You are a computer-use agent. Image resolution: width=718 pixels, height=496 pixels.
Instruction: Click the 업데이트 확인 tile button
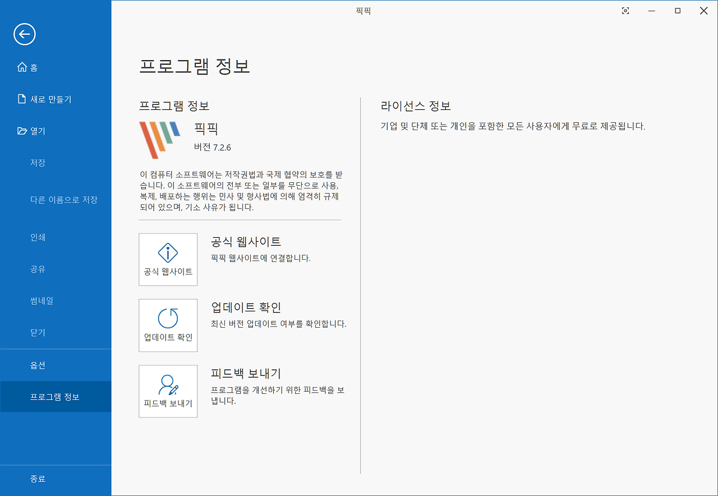click(168, 325)
